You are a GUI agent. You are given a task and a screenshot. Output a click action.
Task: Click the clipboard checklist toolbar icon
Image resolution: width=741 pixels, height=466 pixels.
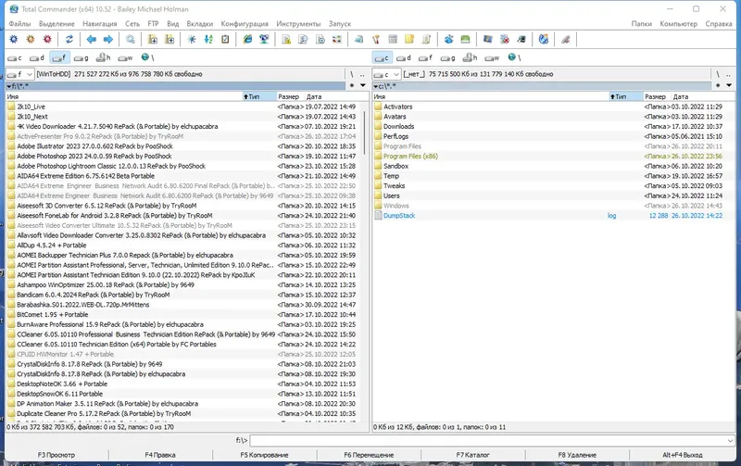[225, 39]
